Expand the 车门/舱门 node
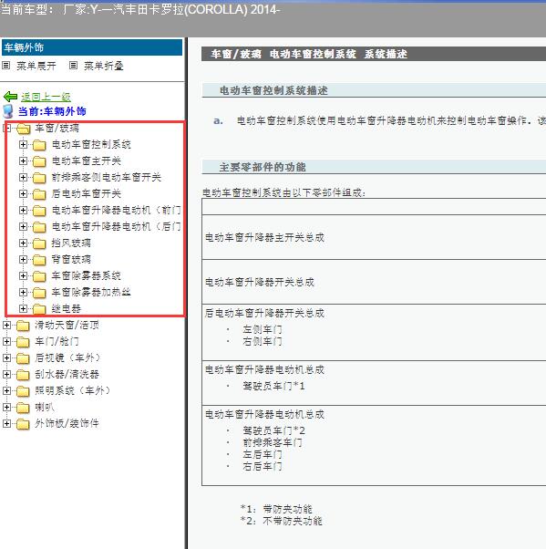The height and width of the screenshot is (549, 546). [6, 341]
